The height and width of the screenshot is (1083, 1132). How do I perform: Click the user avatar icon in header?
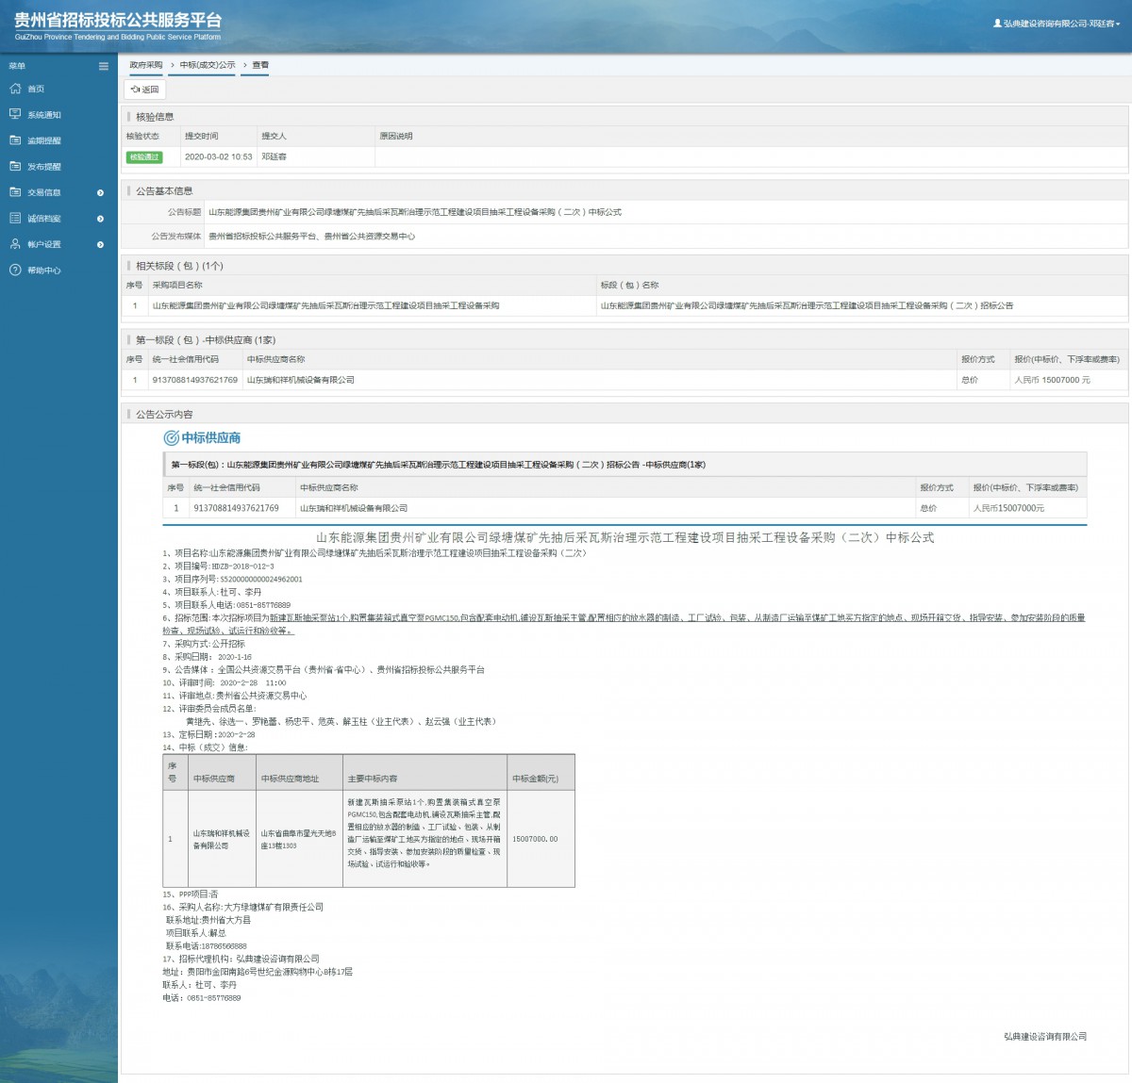coord(997,24)
